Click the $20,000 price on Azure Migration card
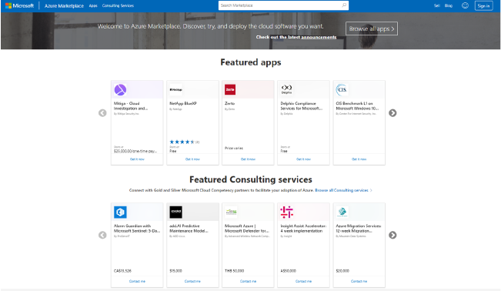The height and width of the screenshot is (291, 501). [x=342, y=271]
